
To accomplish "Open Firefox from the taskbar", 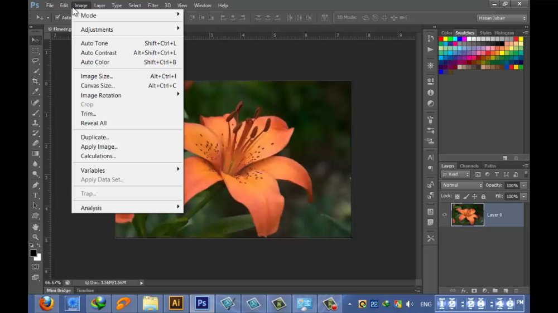I will pyautogui.click(x=47, y=303).
